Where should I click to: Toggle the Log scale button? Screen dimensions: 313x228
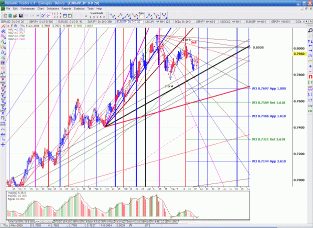coord(310,105)
